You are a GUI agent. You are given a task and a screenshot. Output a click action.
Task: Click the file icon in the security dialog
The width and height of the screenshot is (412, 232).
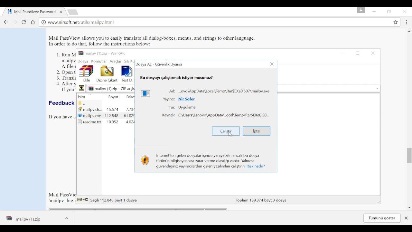click(x=145, y=93)
